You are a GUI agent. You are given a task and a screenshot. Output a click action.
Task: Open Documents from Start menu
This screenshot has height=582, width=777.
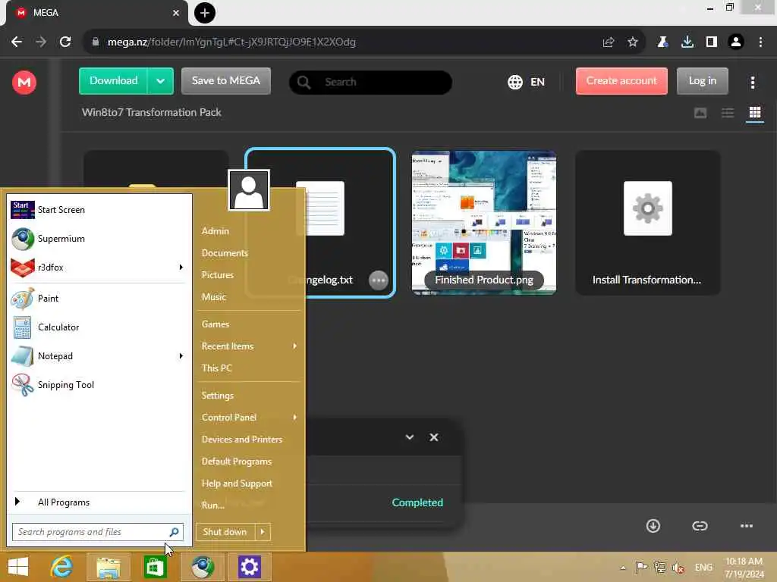225,253
